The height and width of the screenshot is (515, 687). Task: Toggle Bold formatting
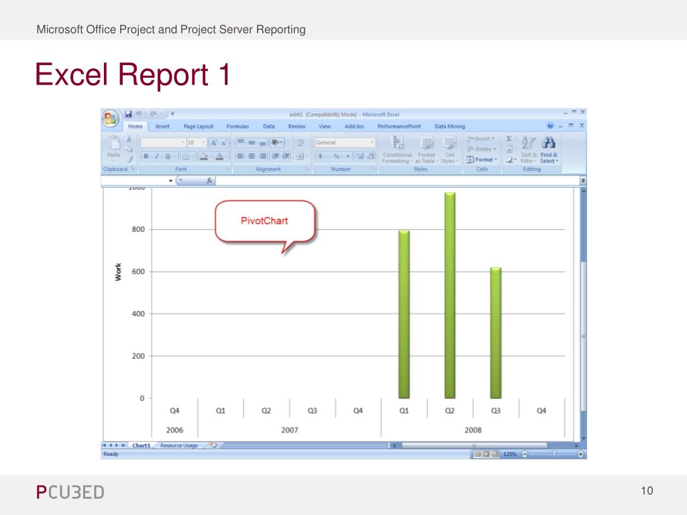pyautogui.click(x=146, y=156)
